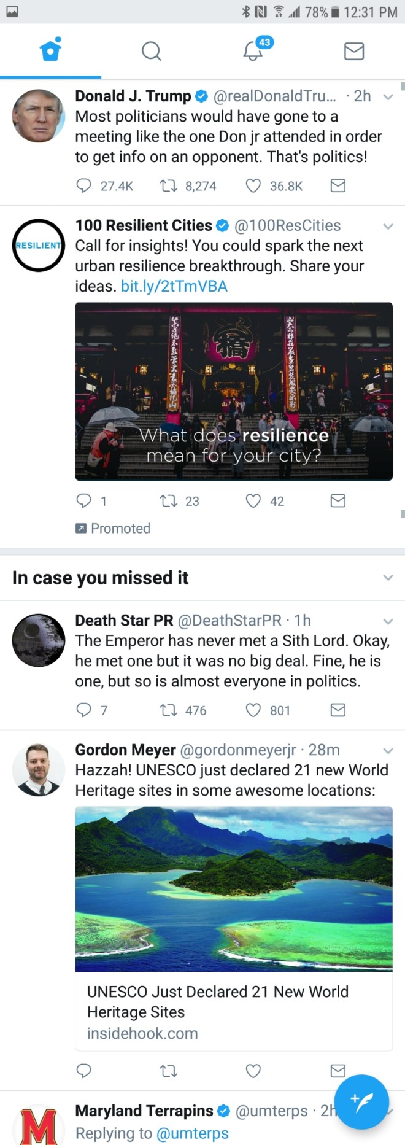
Task: Reply to Gordon Meyer's UNESCO tweet
Action: pos(83,1071)
